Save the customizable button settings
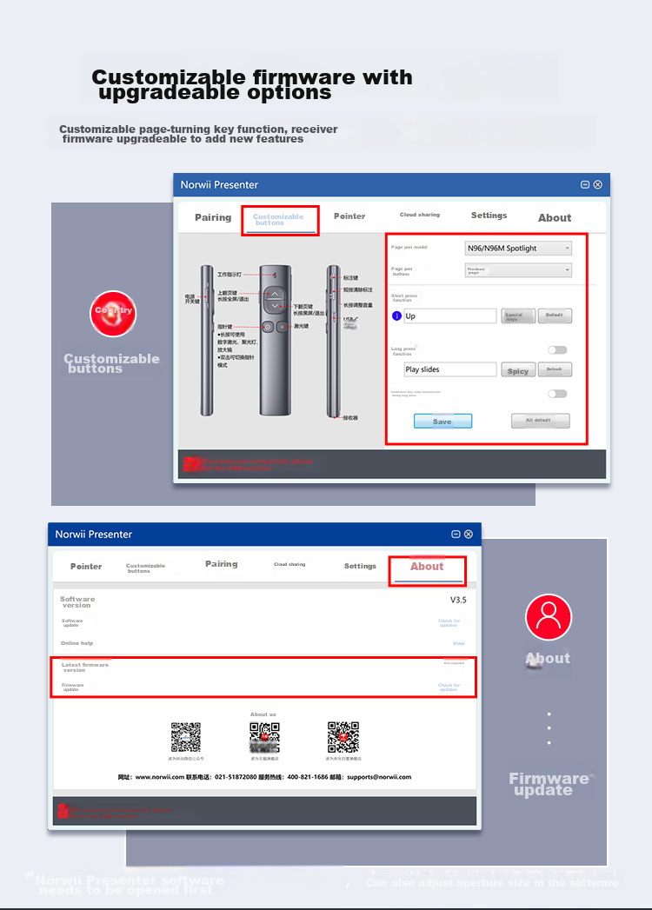 442,422
